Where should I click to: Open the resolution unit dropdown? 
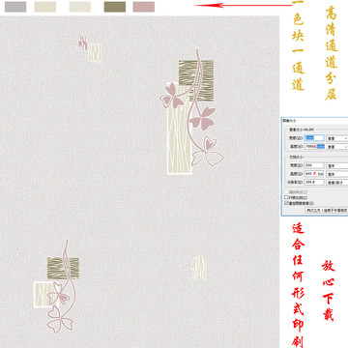pyautogui.click(x=337, y=182)
